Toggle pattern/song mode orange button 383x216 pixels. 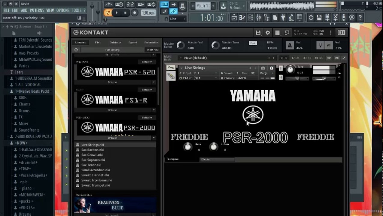pyautogui.click(x=108, y=13)
